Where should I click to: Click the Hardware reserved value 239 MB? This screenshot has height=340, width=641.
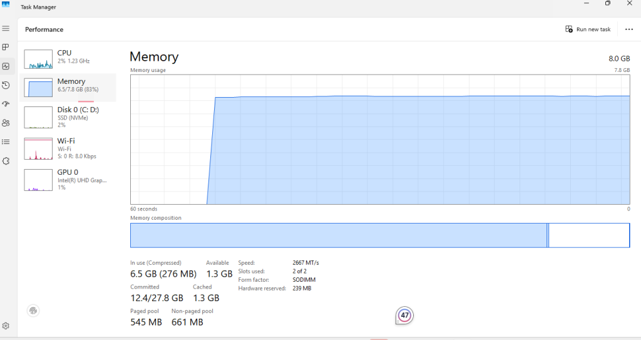tap(302, 289)
